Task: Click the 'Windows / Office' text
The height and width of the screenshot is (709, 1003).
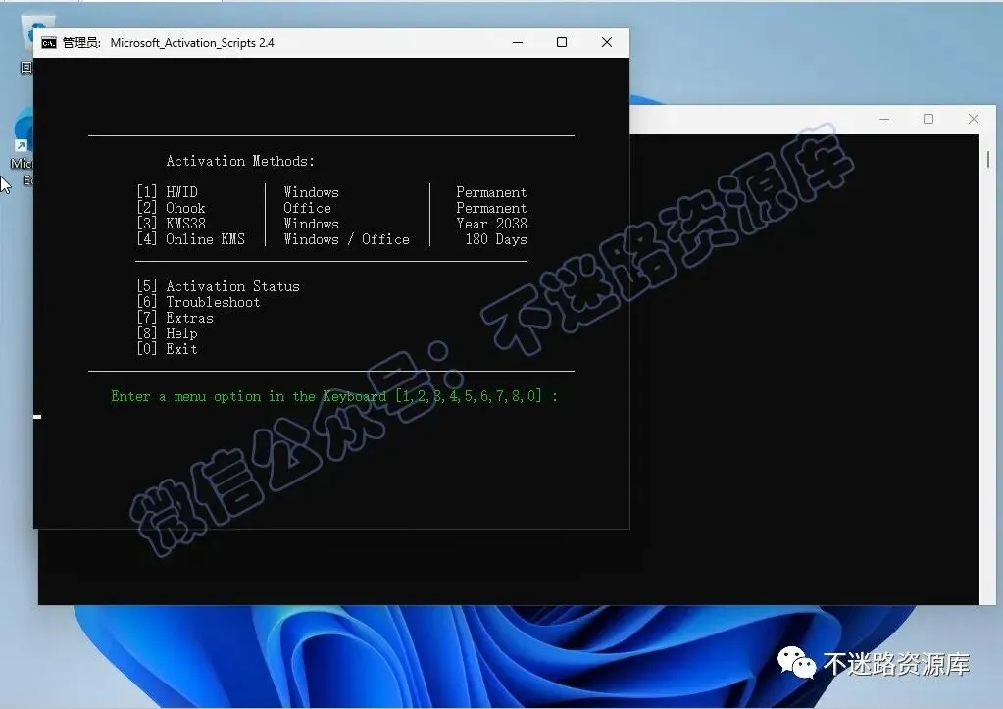Action: (x=347, y=239)
